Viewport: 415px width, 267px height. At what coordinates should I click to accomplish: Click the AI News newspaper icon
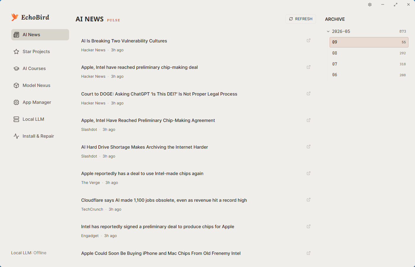[16, 35]
